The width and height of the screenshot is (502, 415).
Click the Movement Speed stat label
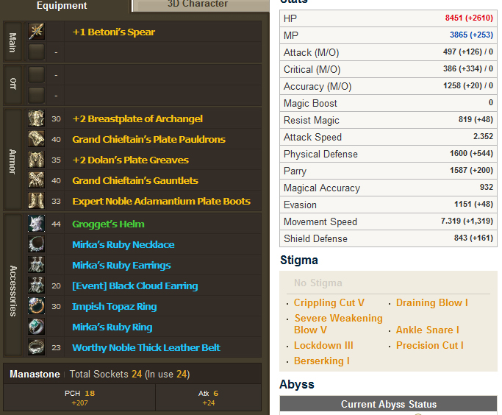(x=320, y=221)
